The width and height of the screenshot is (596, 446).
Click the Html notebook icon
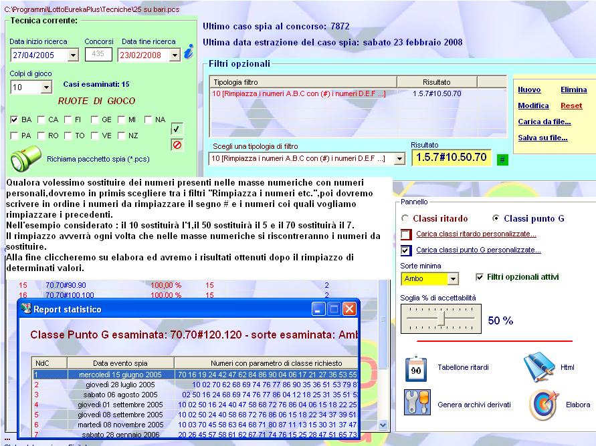pos(539,367)
